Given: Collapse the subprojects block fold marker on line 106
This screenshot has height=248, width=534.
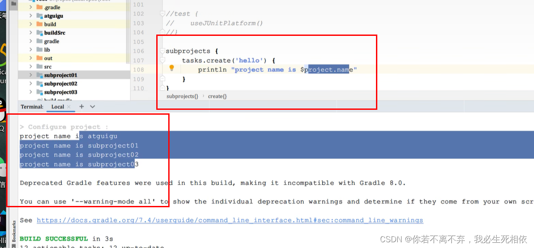Looking at the screenshot, I should point(162,51).
